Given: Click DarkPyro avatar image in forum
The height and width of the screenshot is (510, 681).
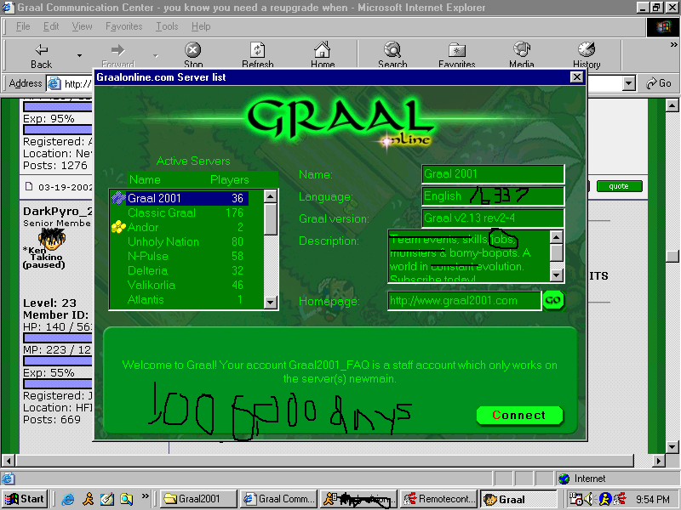Looking at the screenshot, I should coord(52,240).
